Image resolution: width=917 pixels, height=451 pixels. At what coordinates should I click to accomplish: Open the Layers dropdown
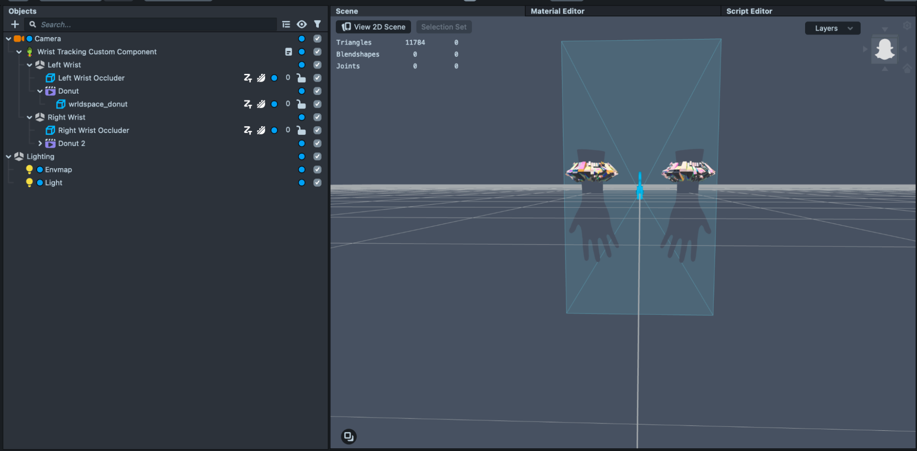833,28
